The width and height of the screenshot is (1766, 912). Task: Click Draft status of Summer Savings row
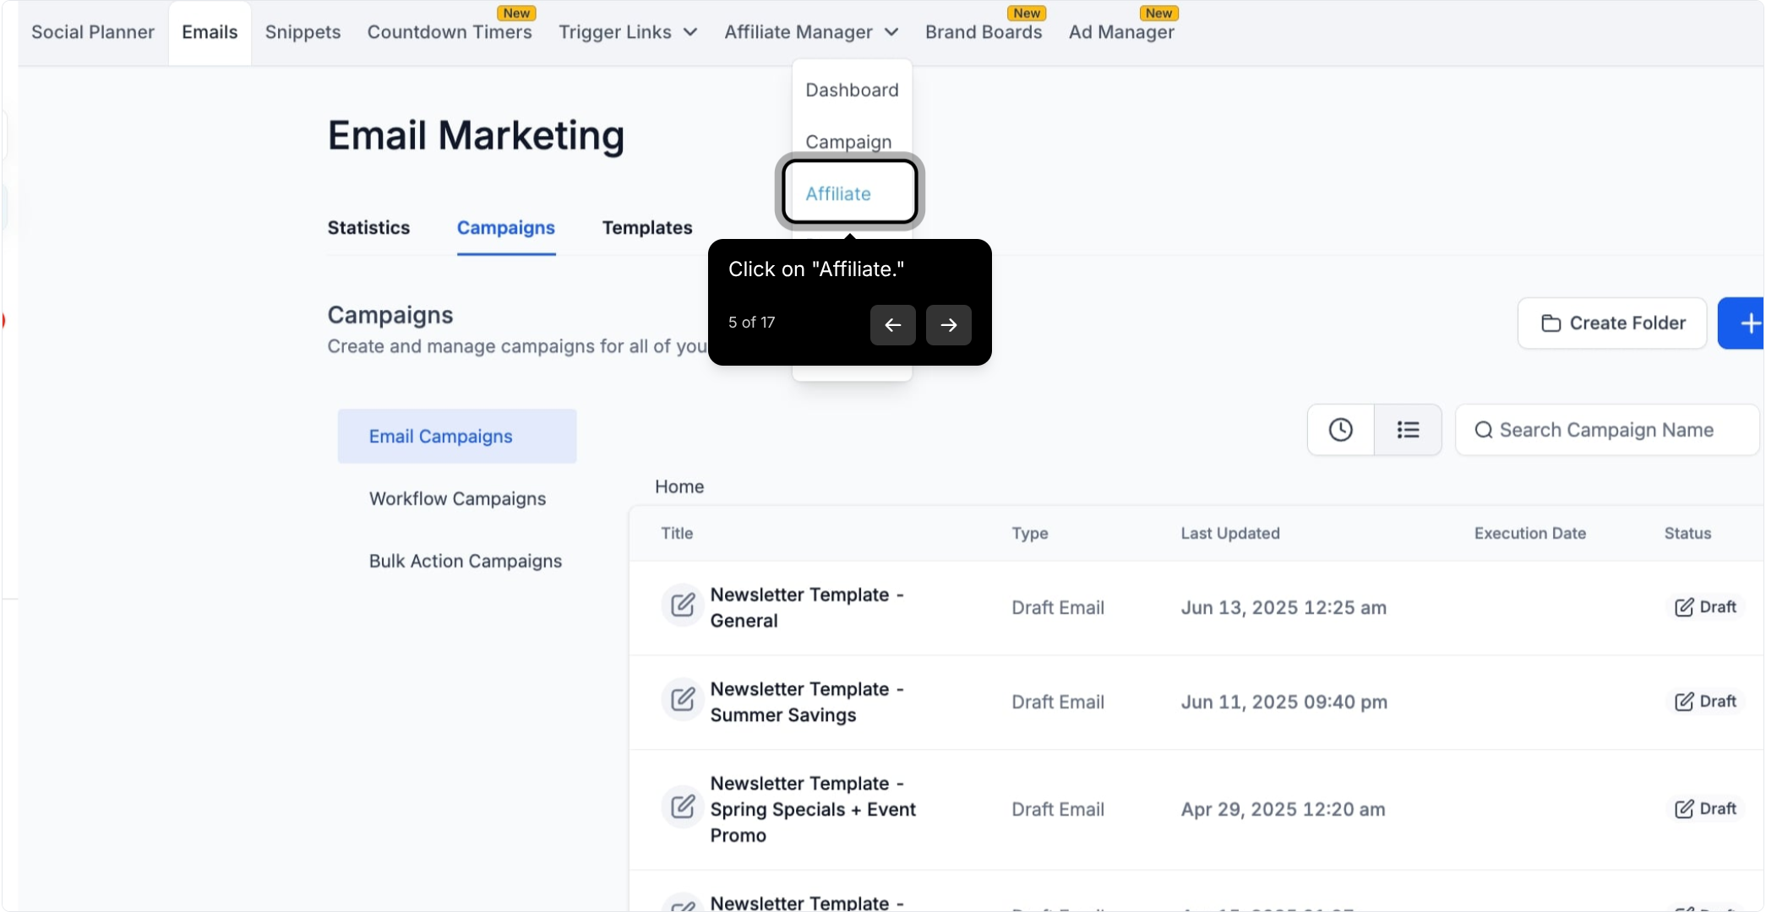pos(1705,702)
